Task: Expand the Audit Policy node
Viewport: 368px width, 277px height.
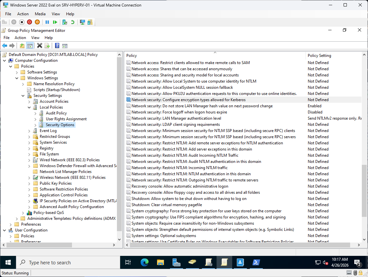Action: tap(35, 113)
